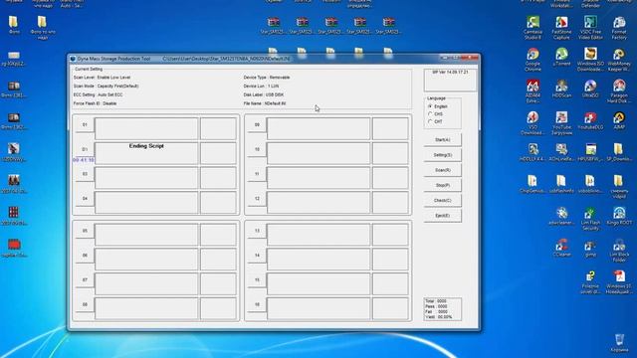Launch adwcleaner from desktop
Viewport: 637px width, 358px height.
(561, 216)
